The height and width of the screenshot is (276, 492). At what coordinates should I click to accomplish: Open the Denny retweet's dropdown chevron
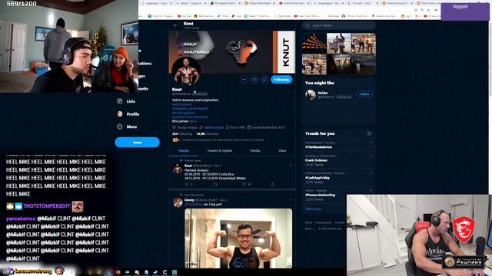pyautogui.click(x=291, y=200)
